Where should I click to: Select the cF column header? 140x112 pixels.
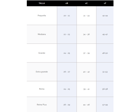pos(105,3)
